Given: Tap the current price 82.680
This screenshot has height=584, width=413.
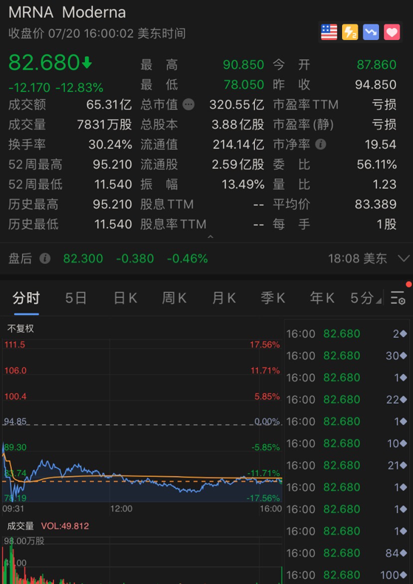Looking at the screenshot, I should point(44,62).
